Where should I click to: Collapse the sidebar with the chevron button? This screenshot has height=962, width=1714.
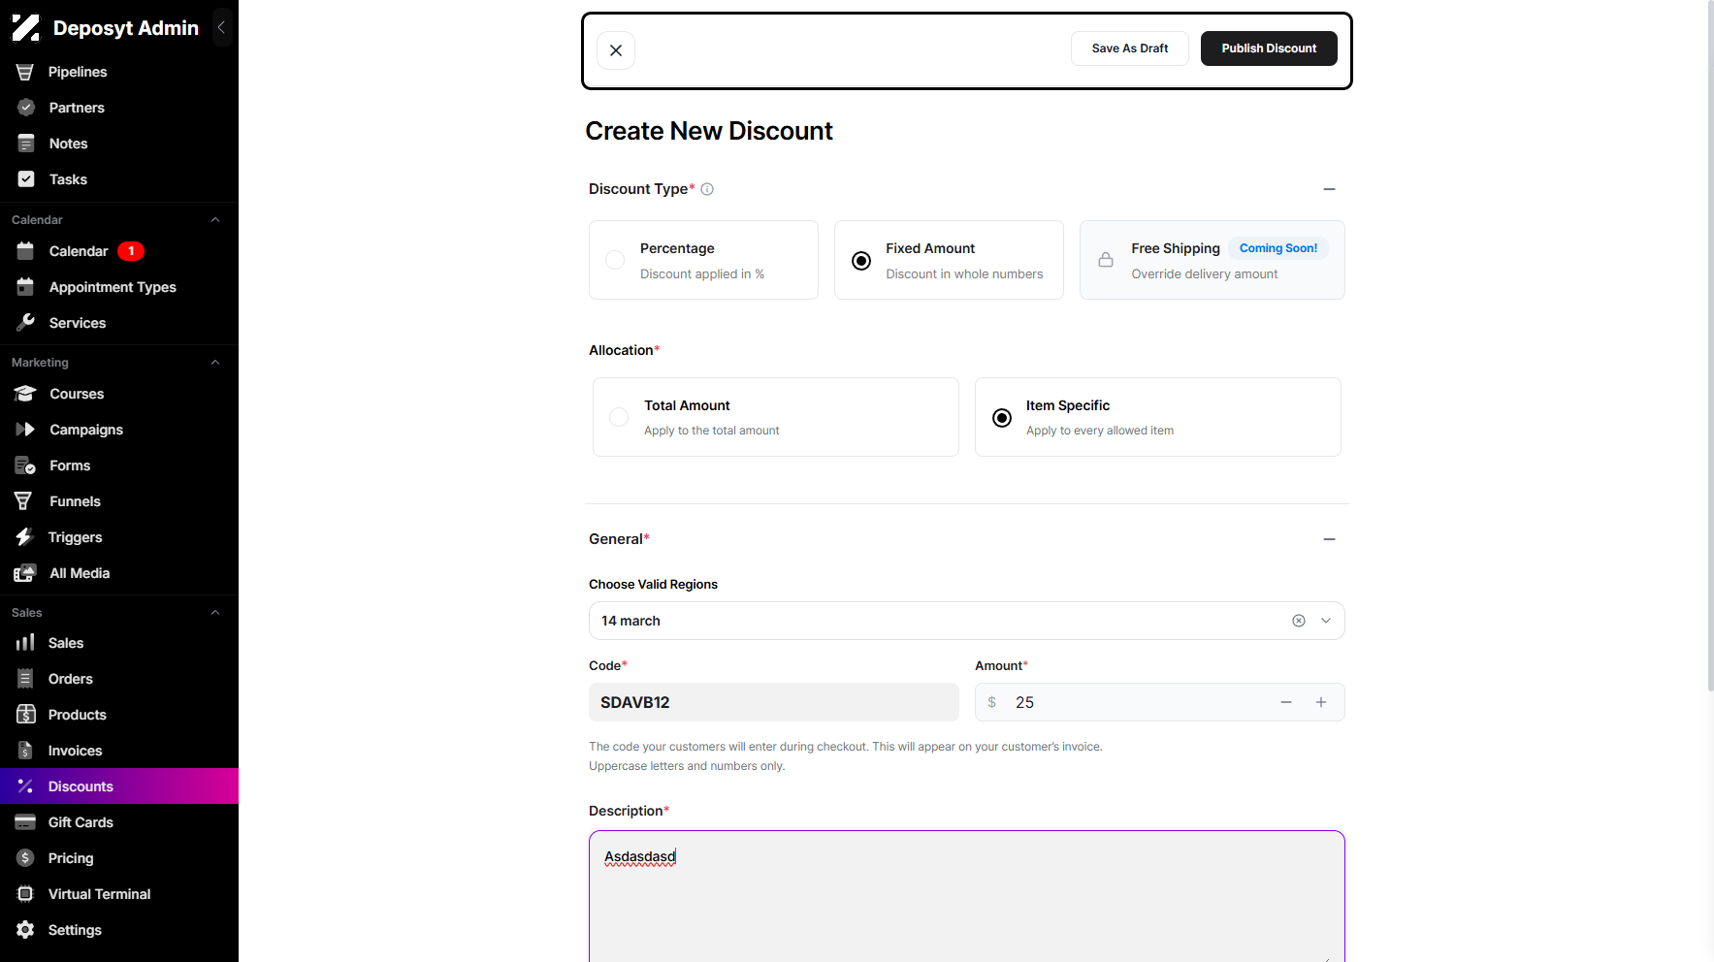pyautogui.click(x=221, y=28)
